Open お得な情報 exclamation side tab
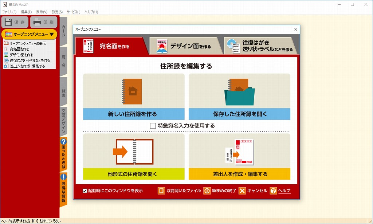 pyautogui.click(x=63, y=189)
